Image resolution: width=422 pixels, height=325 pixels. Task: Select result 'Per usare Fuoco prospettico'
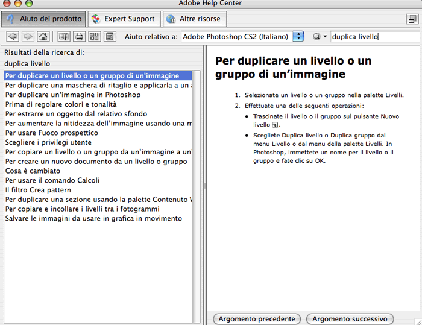point(98,133)
